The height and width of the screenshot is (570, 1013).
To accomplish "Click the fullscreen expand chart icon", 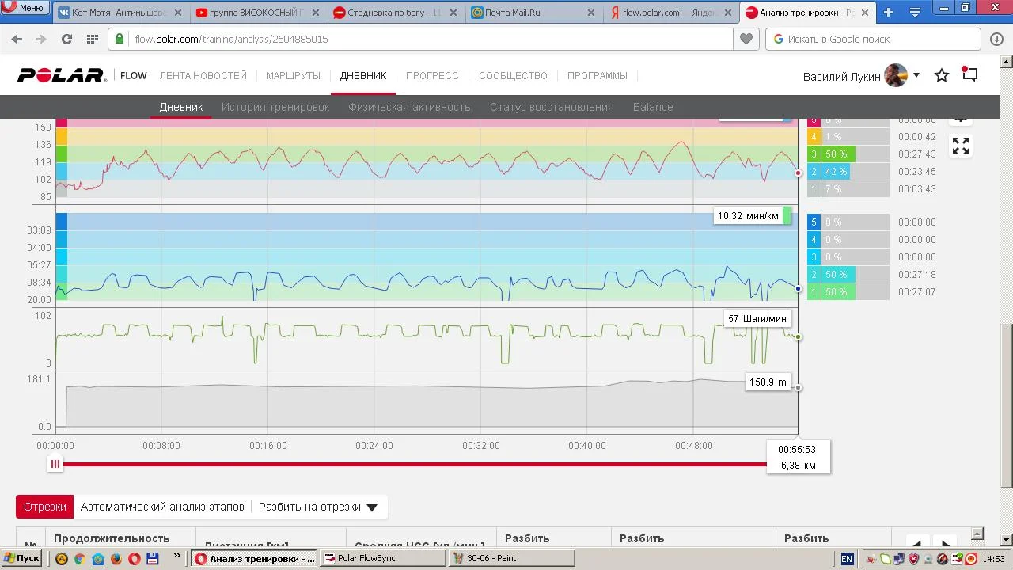I will point(960,146).
